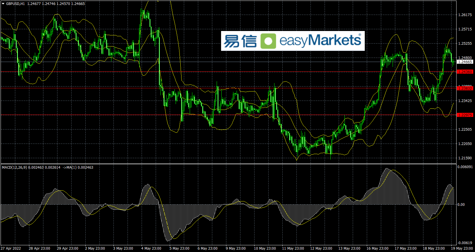Select the red price label 1.22975
The image size is (475, 252).
(x=465, y=115)
